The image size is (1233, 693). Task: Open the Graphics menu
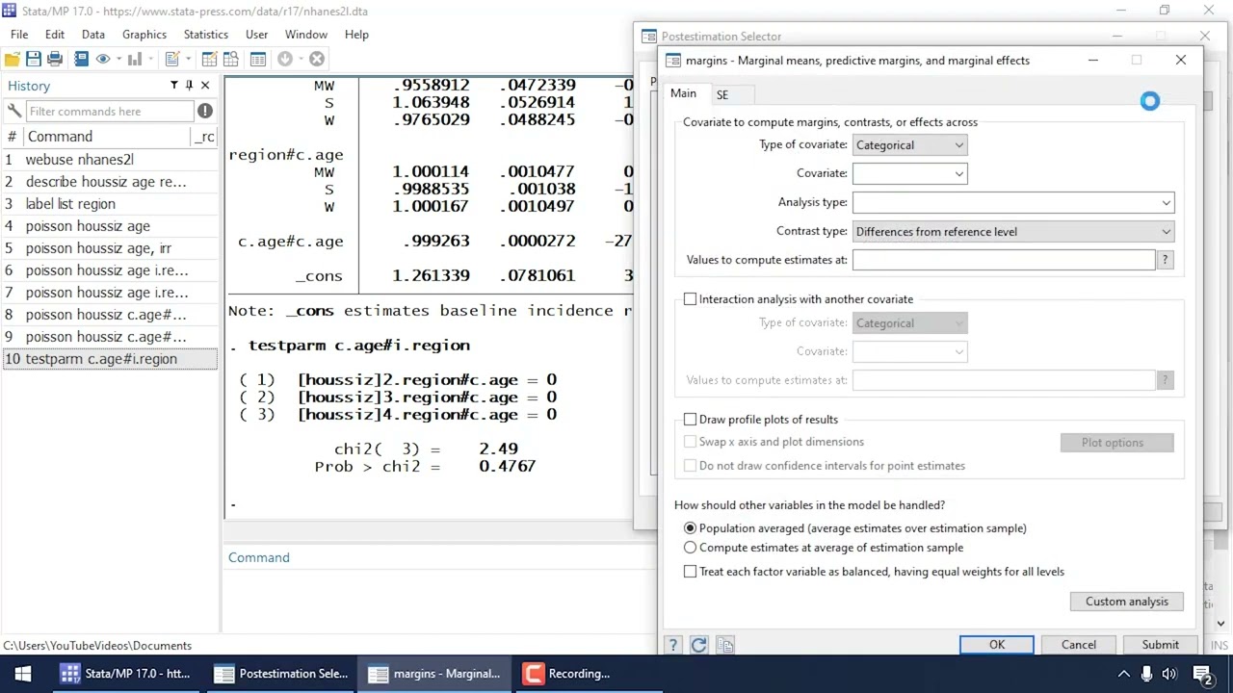(x=144, y=35)
